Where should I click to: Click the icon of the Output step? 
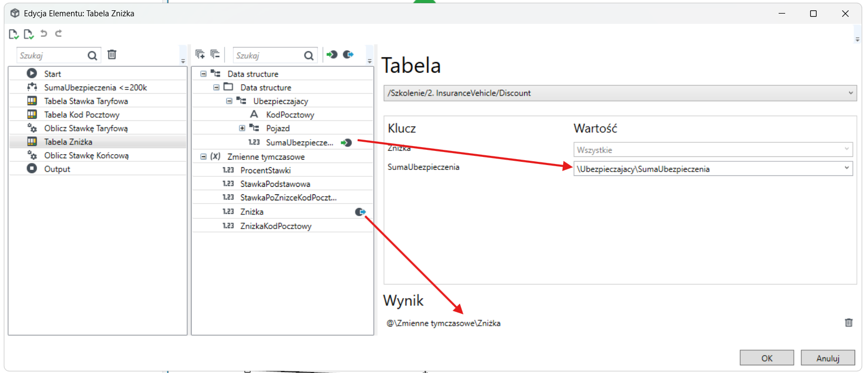tap(32, 168)
